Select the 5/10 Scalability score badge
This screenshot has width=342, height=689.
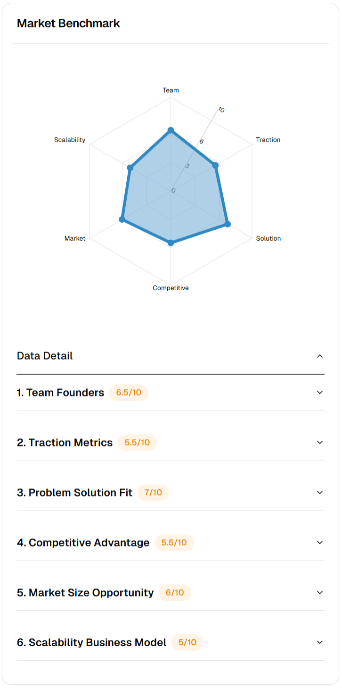(187, 643)
